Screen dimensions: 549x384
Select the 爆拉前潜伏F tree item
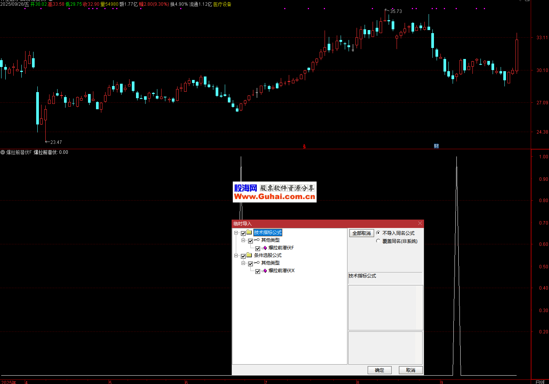[x=281, y=248]
